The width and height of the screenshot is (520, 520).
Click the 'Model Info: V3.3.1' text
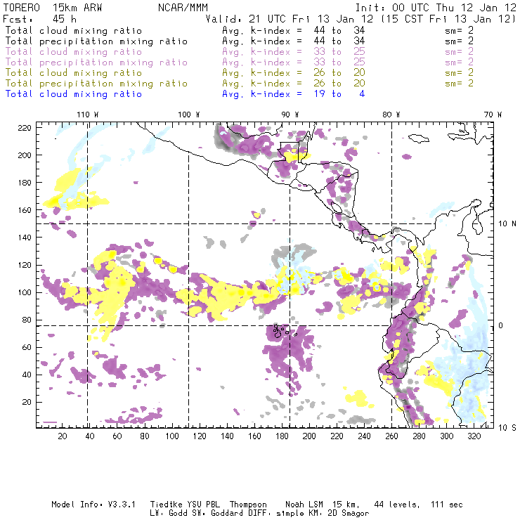[93, 505]
